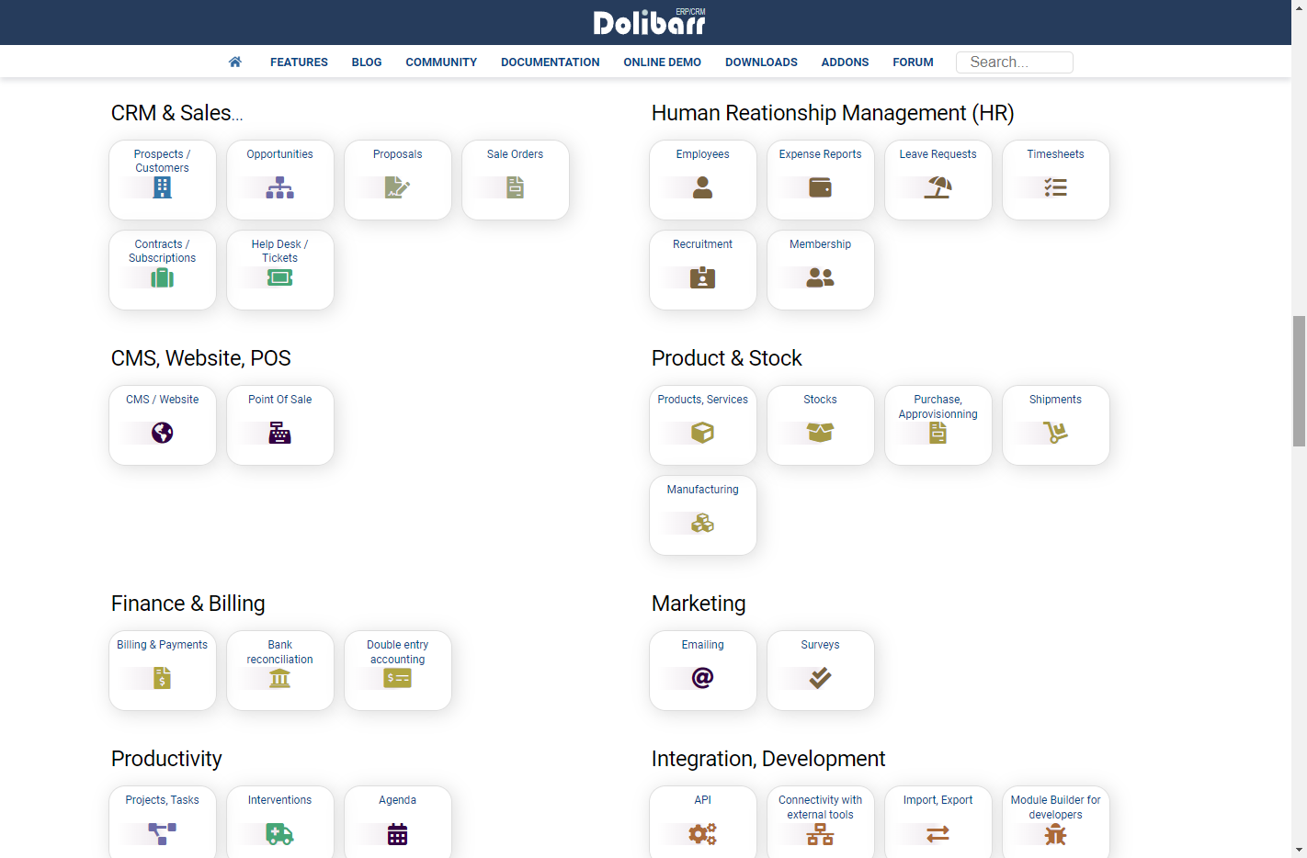
Task: Open the Connectivity with external tools label
Action: click(821, 807)
